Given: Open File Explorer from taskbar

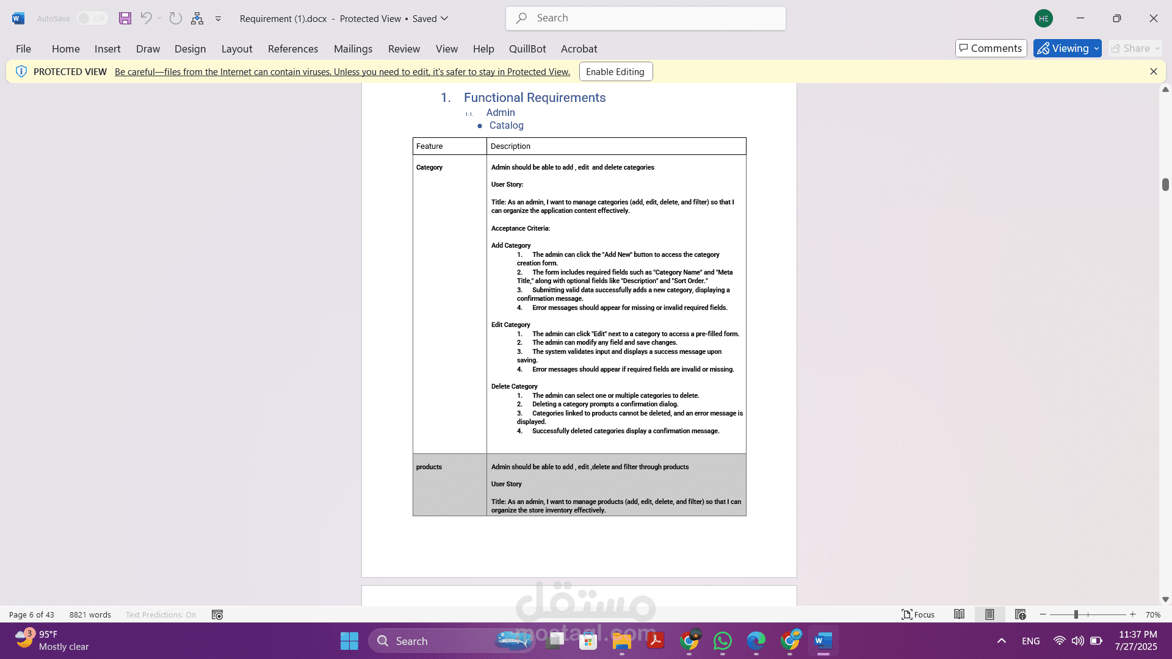Looking at the screenshot, I should [622, 641].
